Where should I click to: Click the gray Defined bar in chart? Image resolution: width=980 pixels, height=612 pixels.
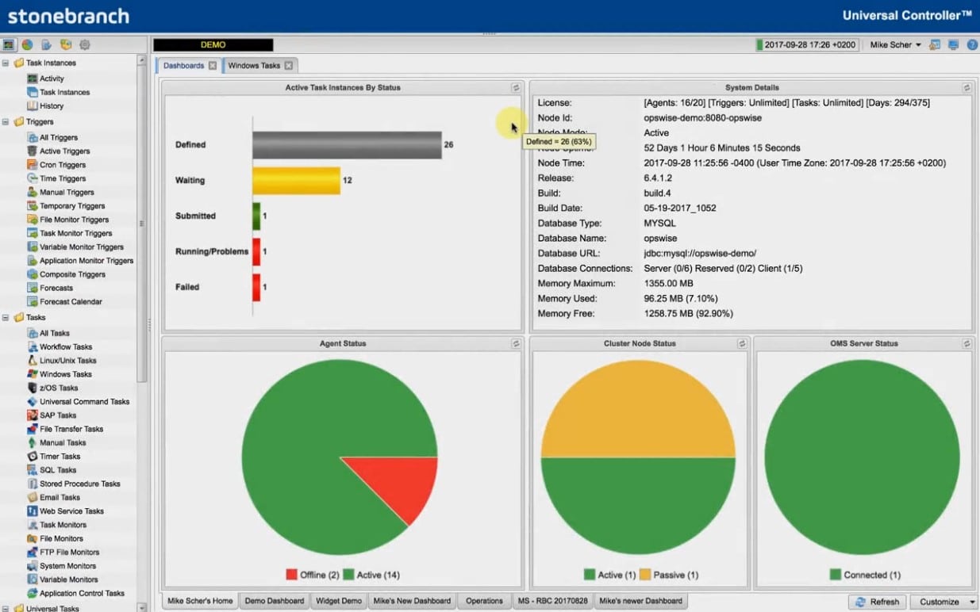[347, 145]
